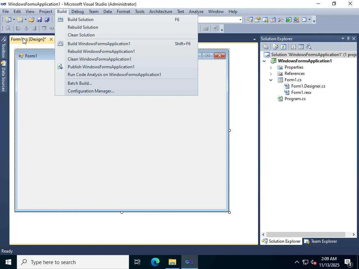This screenshot has height=269, width=359.
Task: Run Code Analysis on WindowsFormsApplication1
Action: [126, 75]
